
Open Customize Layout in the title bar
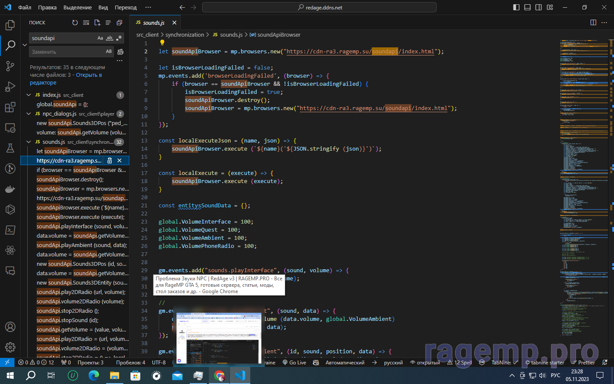tap(550, 7)
